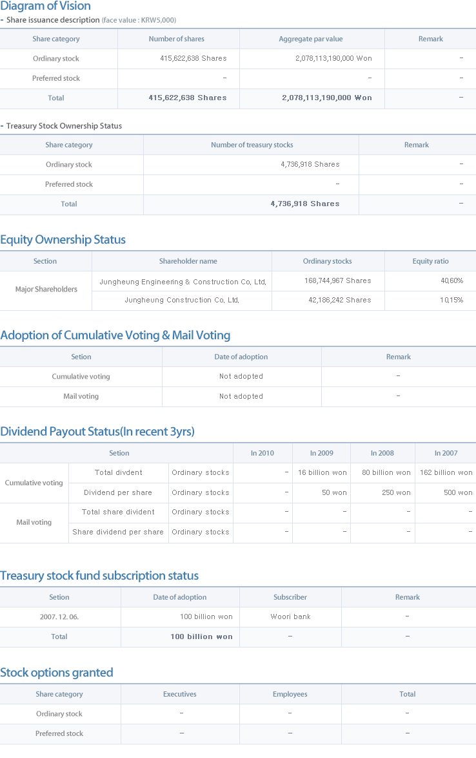Click the bold total '100 billion won'
The width and height of the screenshot is (476, 758).
pos(202,636)
